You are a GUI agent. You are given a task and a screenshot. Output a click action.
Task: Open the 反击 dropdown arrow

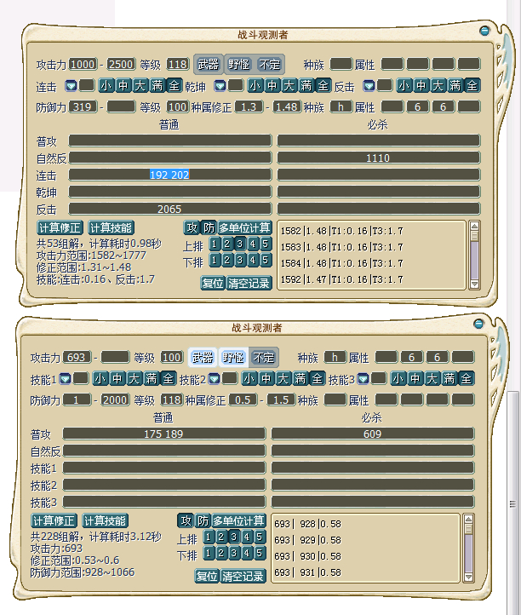click(369, 85)
